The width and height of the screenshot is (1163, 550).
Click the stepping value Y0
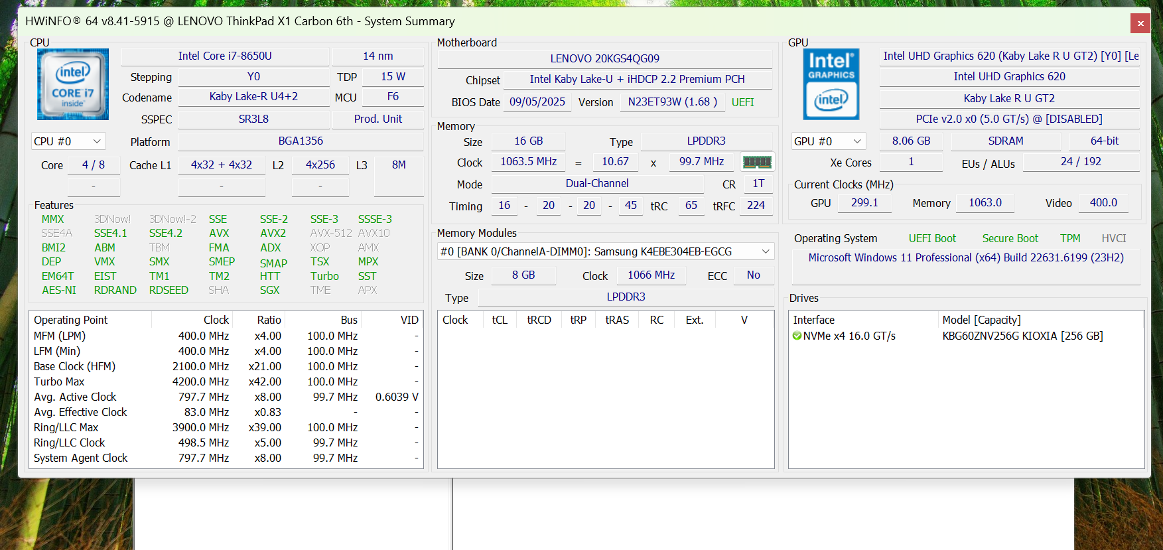tap(253, 77)
